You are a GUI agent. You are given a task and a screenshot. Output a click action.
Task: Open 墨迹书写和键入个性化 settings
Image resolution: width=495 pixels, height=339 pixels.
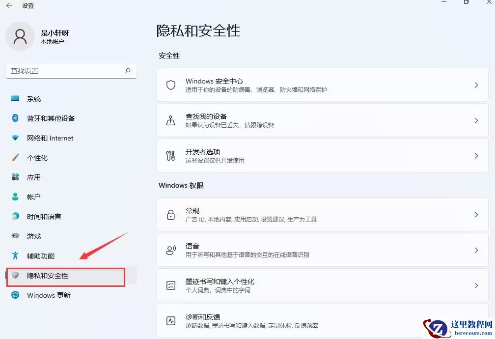point(324,285)
